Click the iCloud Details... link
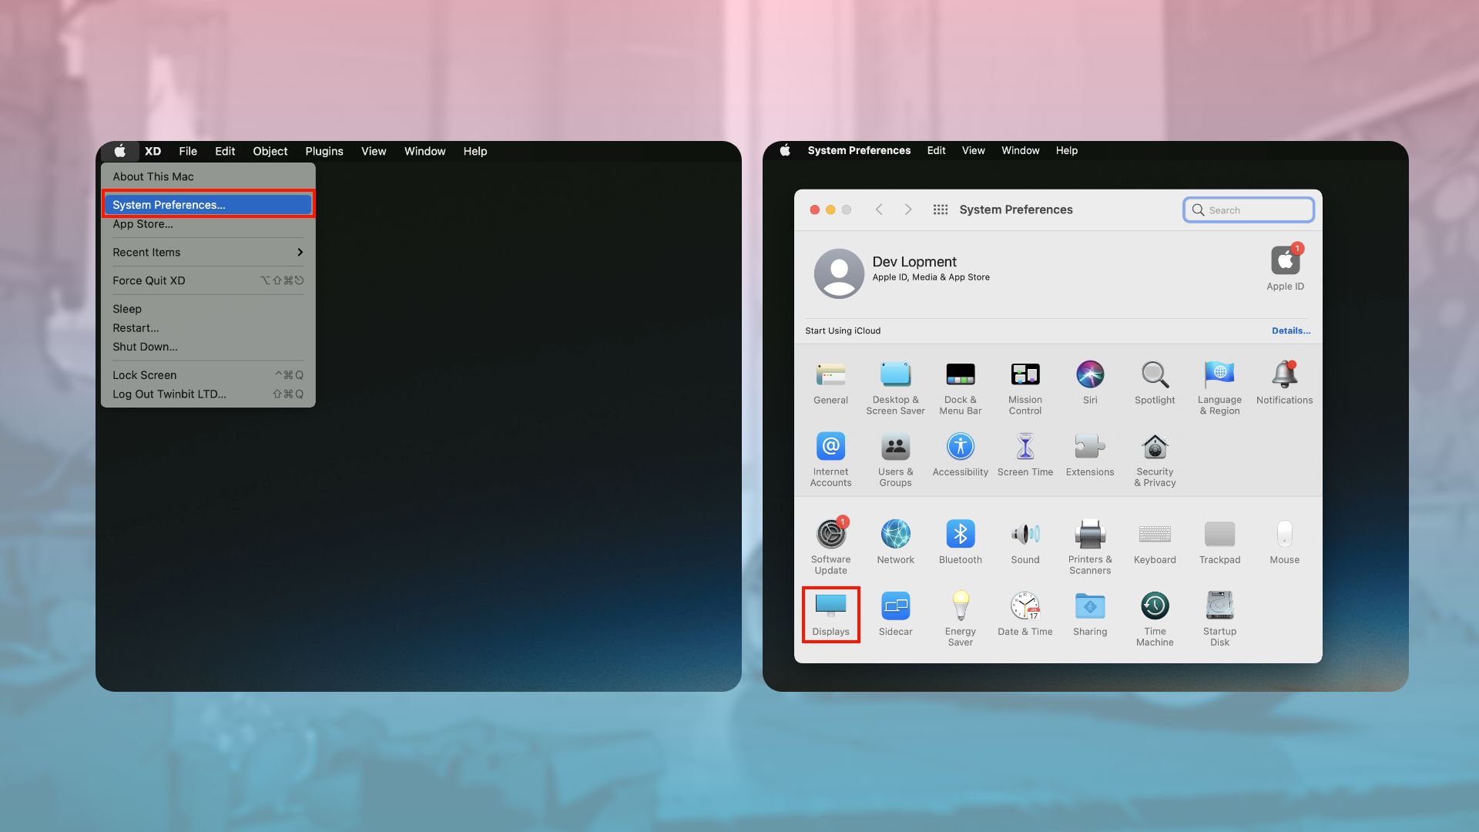 [x=1291, y=330]
